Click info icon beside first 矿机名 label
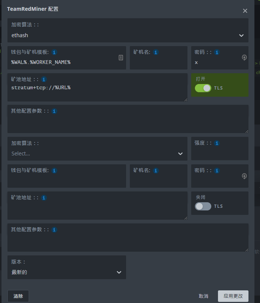 tap(156, 52)
